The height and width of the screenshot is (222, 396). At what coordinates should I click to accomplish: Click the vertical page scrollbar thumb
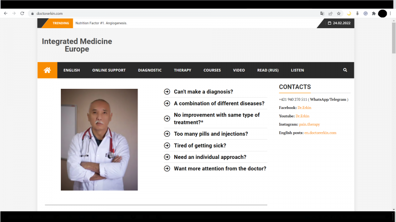tap(394, 38)
